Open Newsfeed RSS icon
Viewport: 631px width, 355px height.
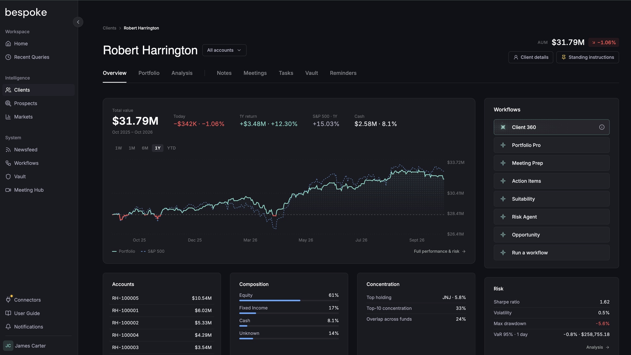point(8,150)
